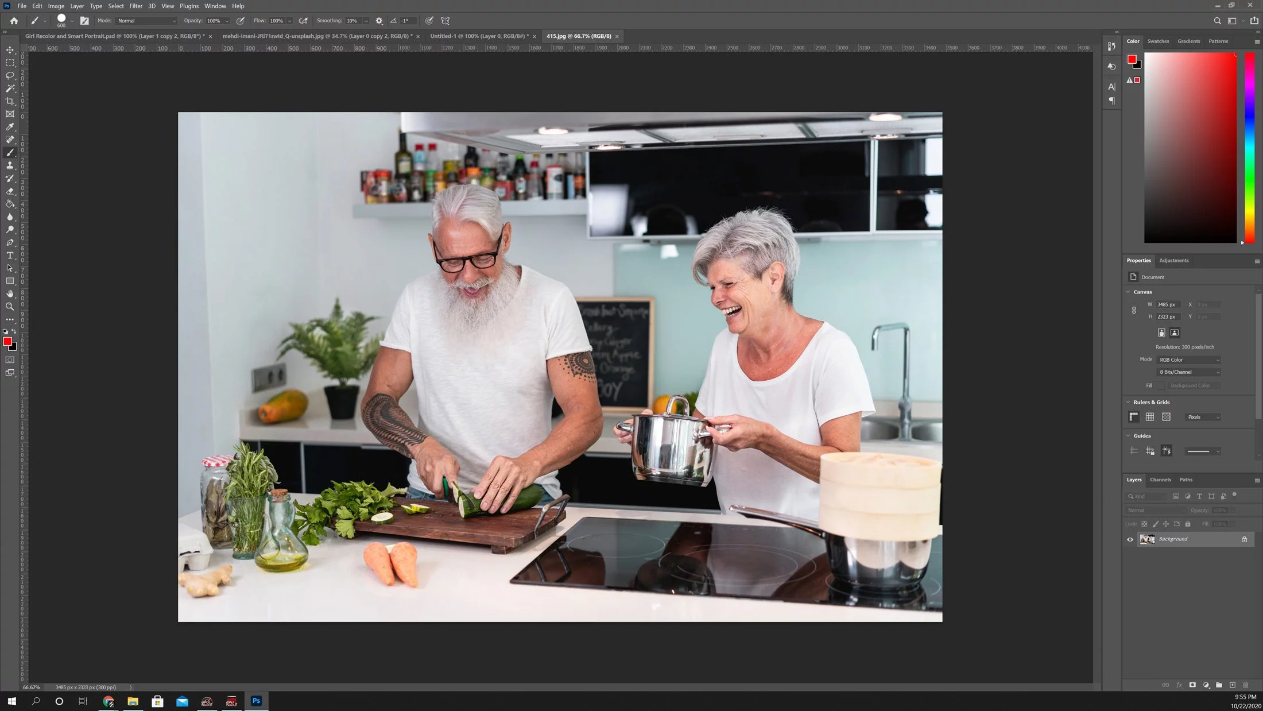Select the History Brush tool

click(10, 178)
